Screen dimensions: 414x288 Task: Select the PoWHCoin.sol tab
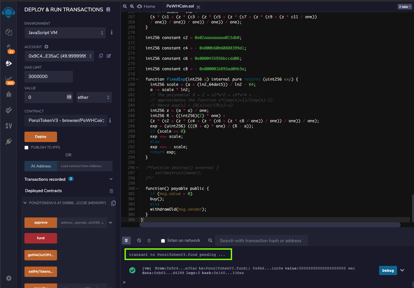[180, 6]
